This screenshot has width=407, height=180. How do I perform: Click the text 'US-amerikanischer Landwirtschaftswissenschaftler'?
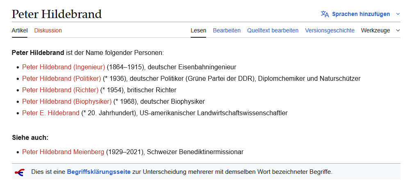(x=214, y=113)
